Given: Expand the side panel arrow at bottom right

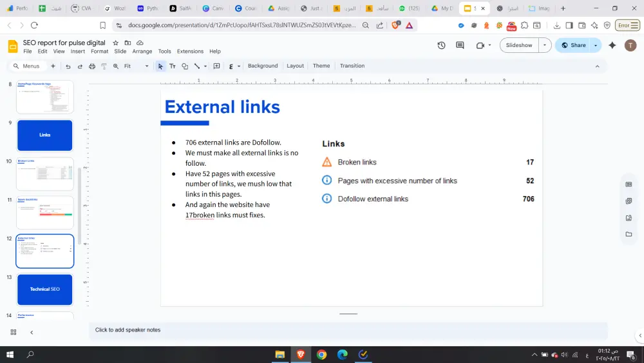Looking at the screenshot, I should pyautogui.click(x=640, y=335).
